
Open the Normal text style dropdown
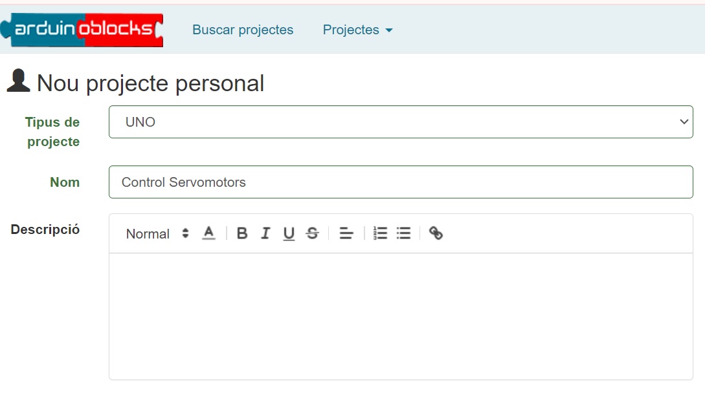click(157, 234)
